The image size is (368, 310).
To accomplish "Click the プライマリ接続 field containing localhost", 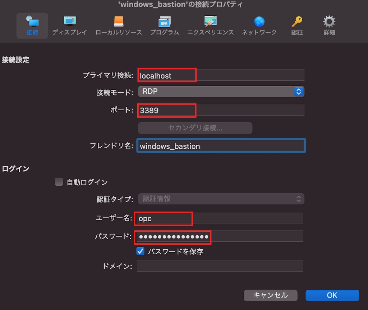I will tap(221, 75).
